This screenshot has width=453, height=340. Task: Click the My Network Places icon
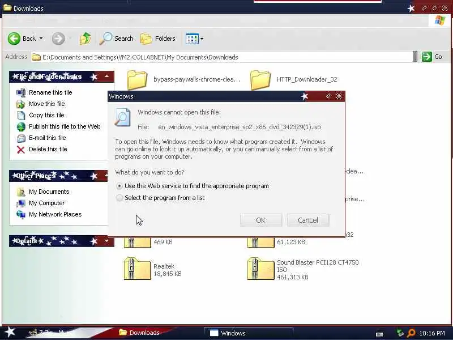pyautogui.click(x=21, y=215)
